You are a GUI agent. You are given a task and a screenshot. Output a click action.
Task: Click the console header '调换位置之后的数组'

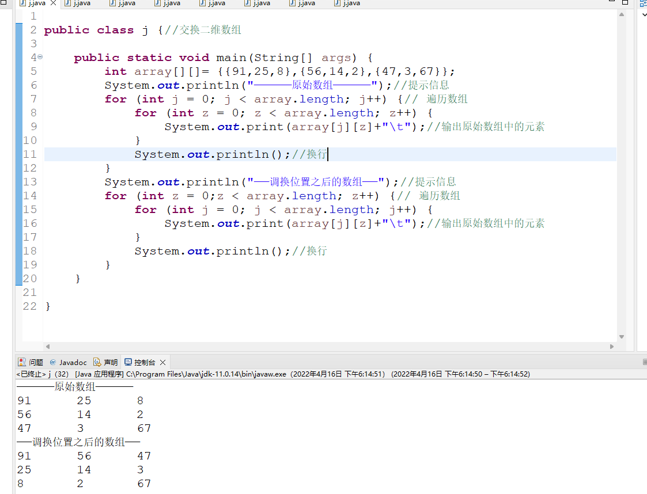tap(78, 442)
